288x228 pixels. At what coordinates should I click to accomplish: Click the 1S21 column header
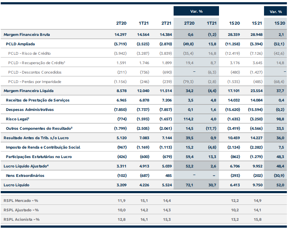point(257,23)
